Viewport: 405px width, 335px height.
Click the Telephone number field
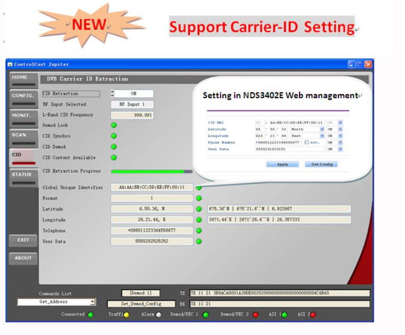pos(152,230)
